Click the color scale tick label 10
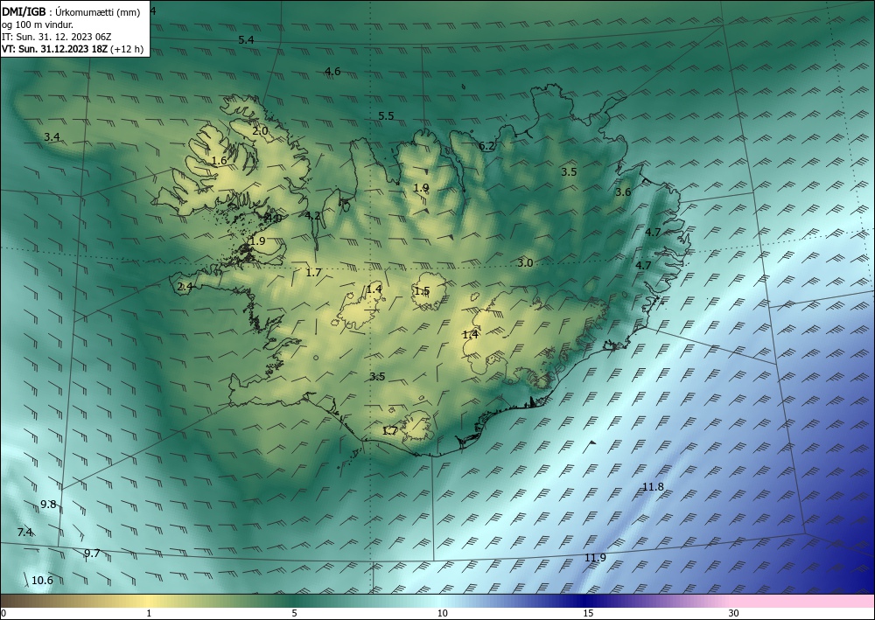The height and width of the screenshot is (620, 875). coord(442,613)
